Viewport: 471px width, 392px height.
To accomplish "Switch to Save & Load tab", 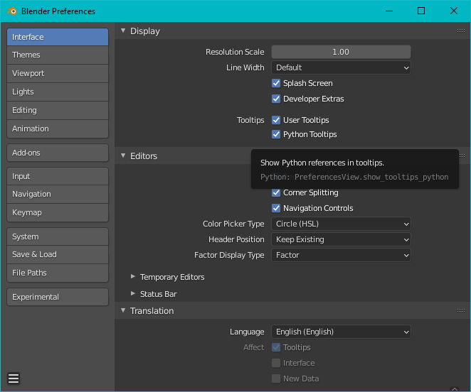I will coord(58,255).
